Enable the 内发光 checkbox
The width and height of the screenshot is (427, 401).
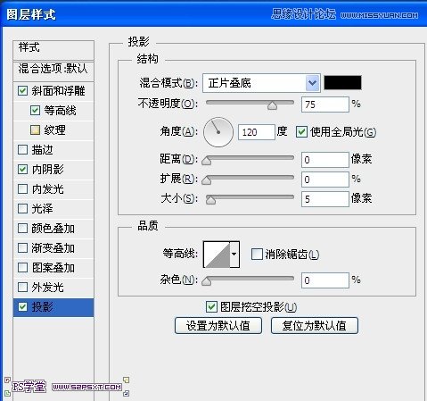[x=23, y=189]
